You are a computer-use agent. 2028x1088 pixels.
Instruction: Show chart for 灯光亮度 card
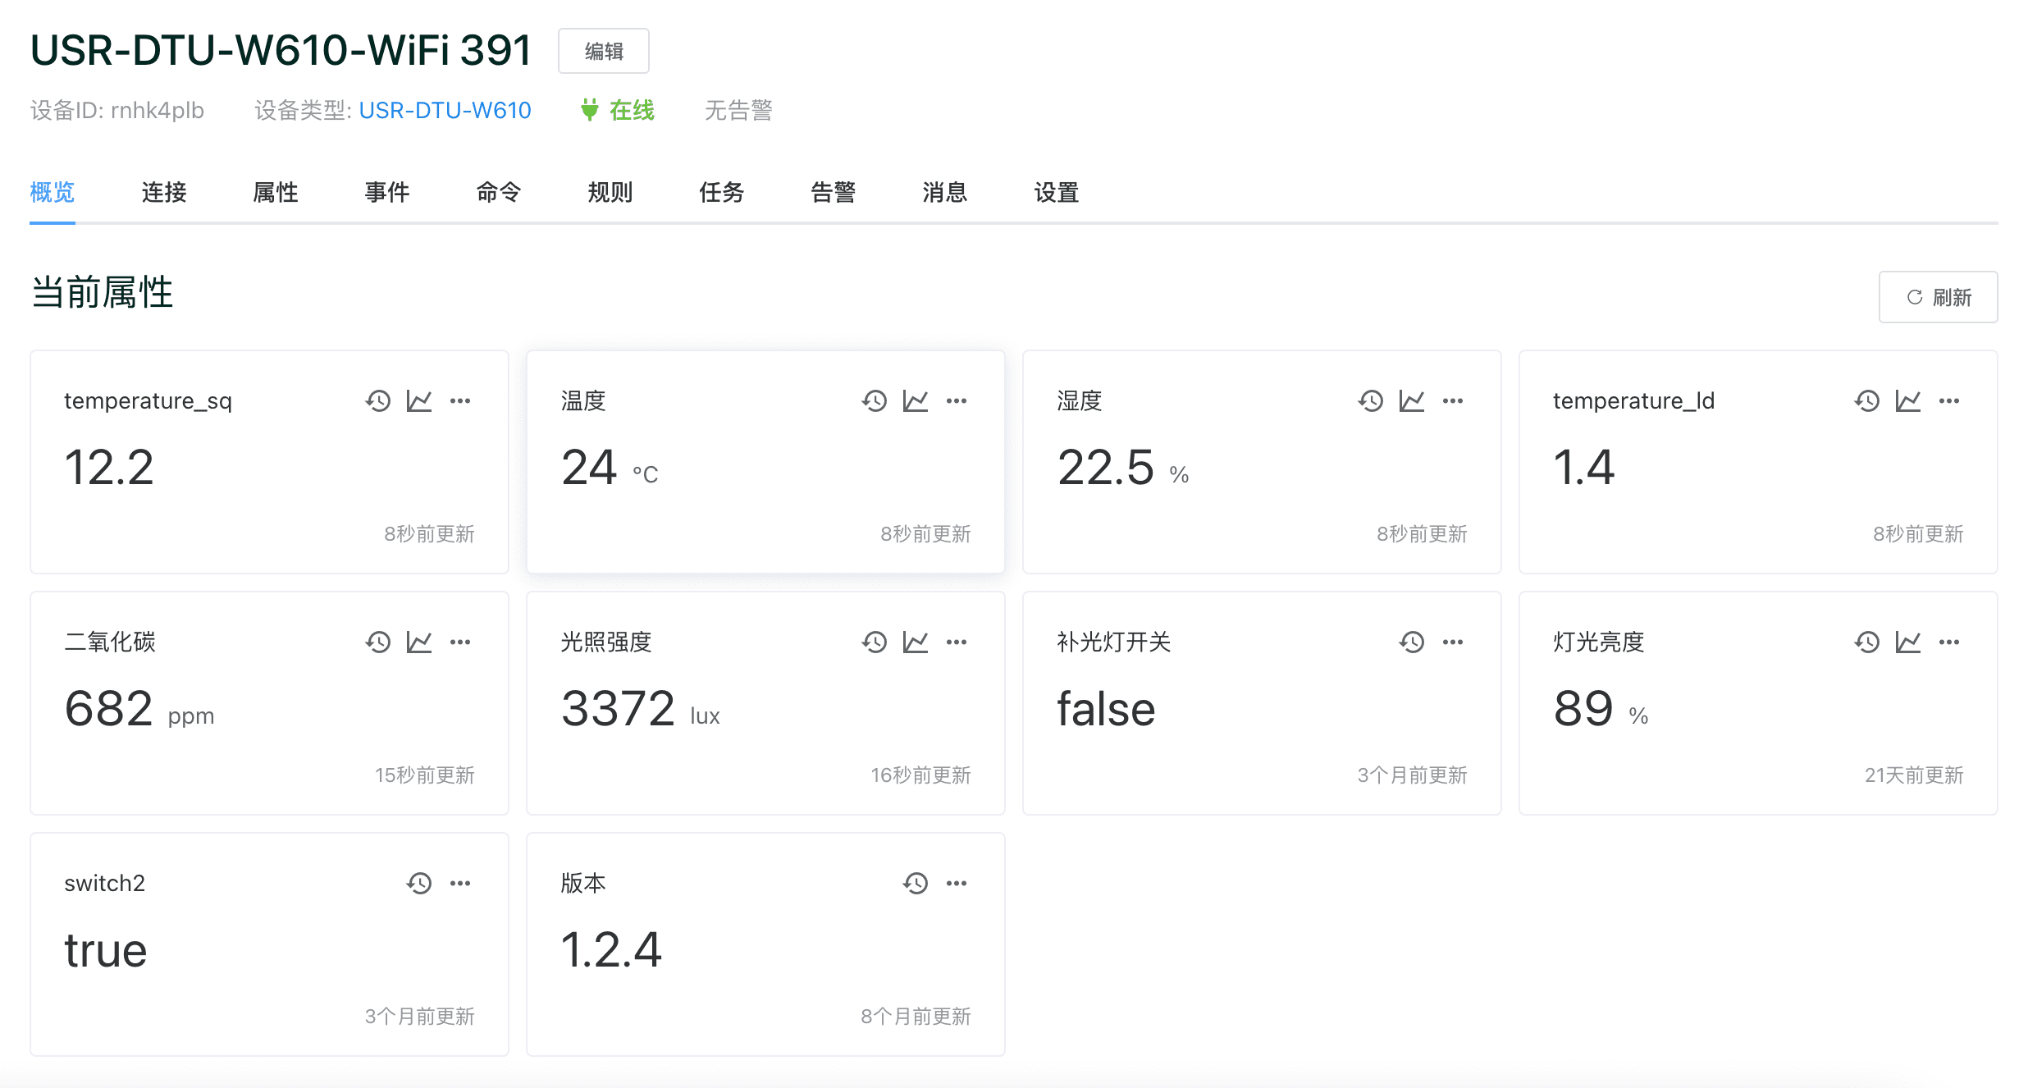coord(1908,642)
